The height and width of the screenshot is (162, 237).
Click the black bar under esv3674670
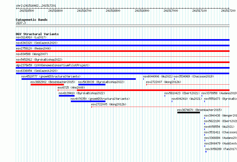coord(189,113)
